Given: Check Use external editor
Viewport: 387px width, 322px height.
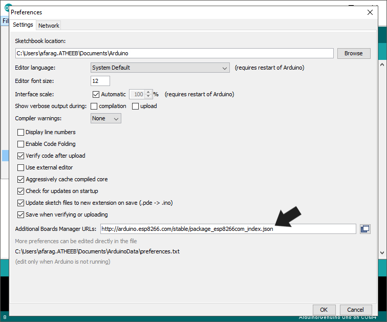Looking at the screenshot, I should pos(20,167).
